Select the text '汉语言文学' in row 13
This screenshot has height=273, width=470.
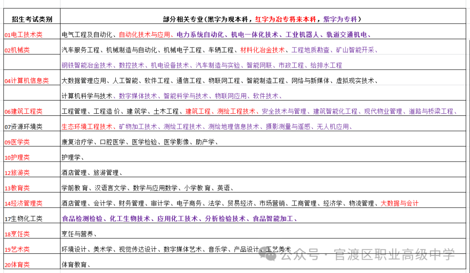point(111,188)
